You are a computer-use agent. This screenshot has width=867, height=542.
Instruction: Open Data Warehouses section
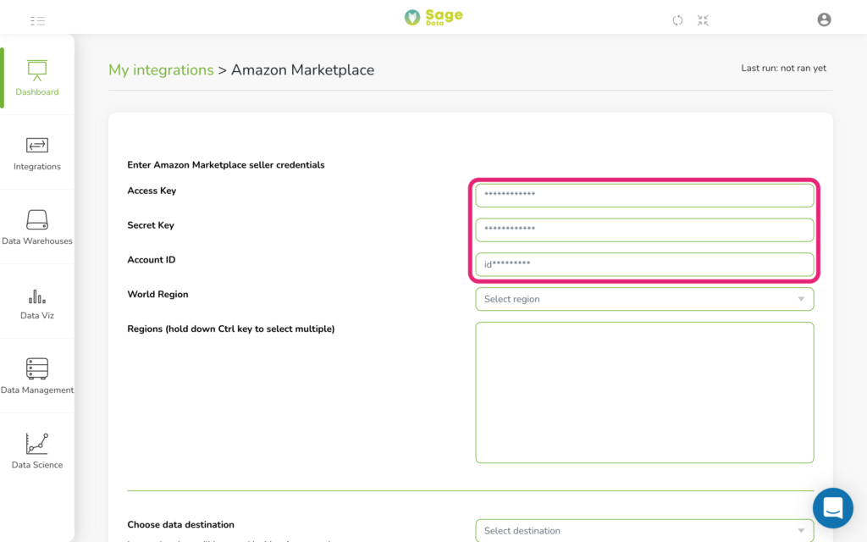(37, 227)
